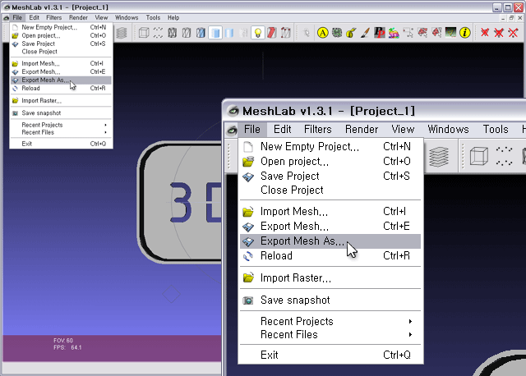Expand Recent Projects submenu in small File menu

pos(61,125)
